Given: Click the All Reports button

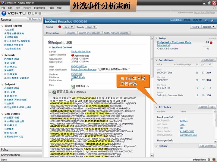Looking at the screenshot, I should click(34, 19).
